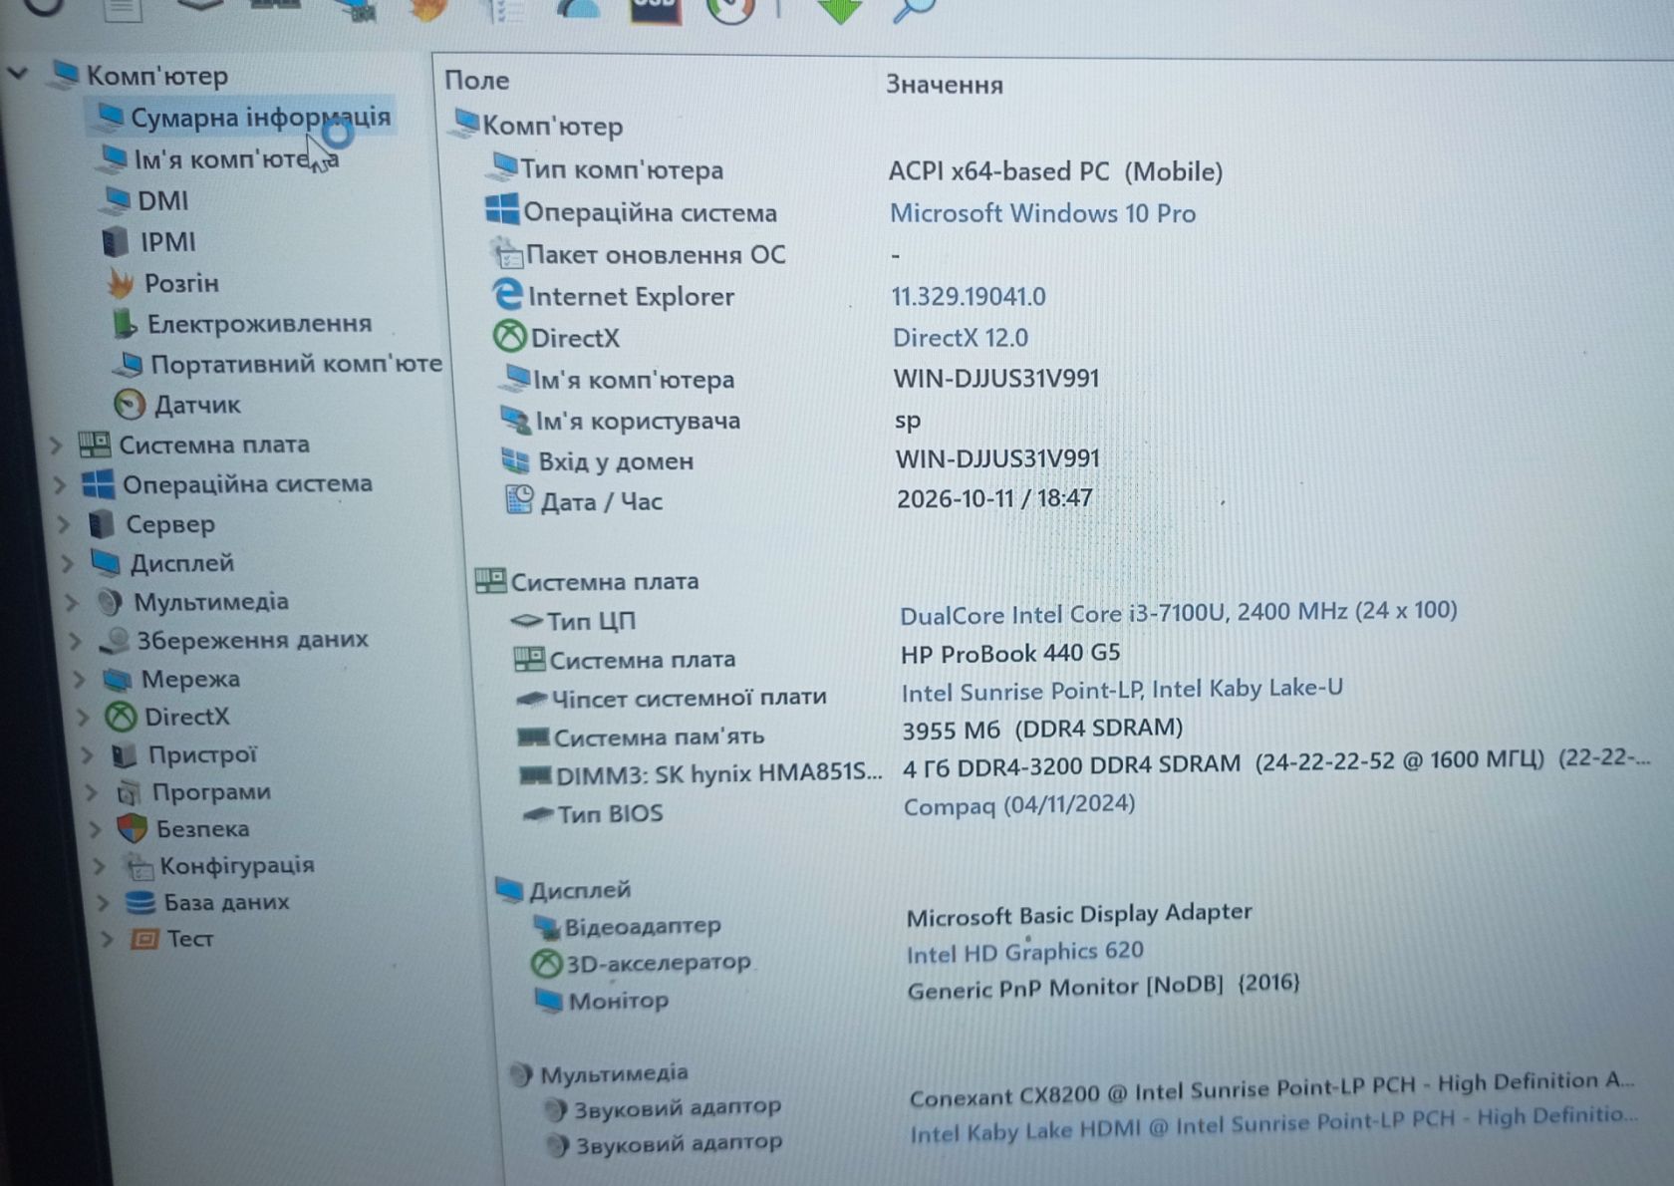Image resolution: width=1674 pixels, height=1186 pixels.
Task: Open the DMI tree entry
Action: pyautogui.click(x=162, y=200)
